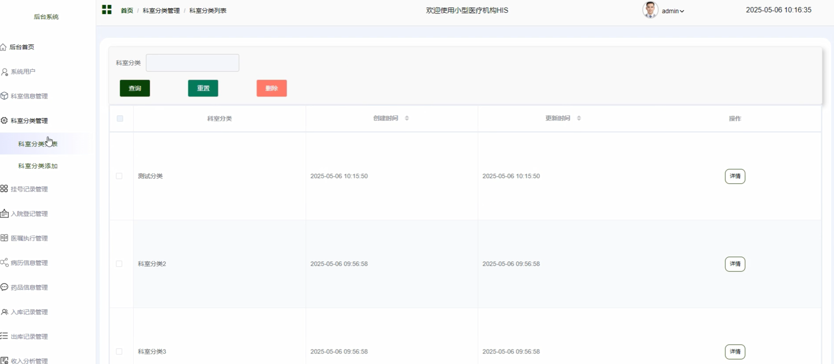This screenshot has height=364, width=834.
Task: Click 科室分类列表 breadcrumb
Action: (x=208, y=11)
